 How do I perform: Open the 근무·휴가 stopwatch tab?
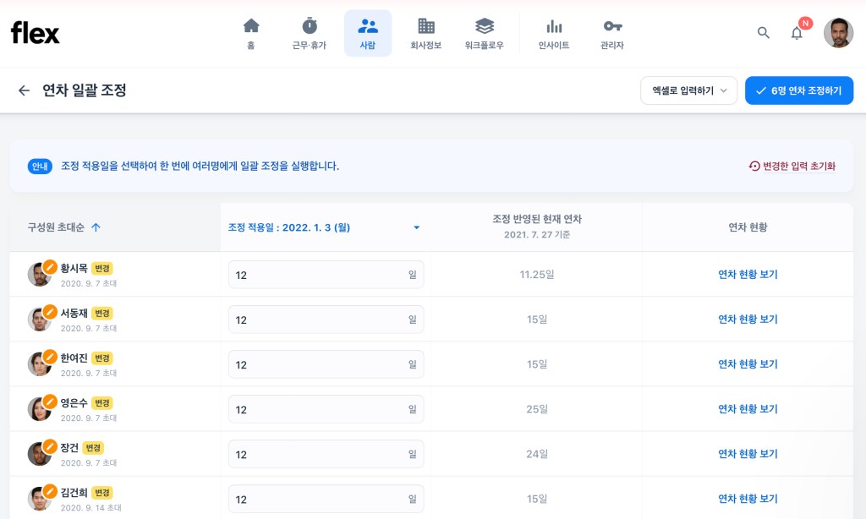(310, 33)
